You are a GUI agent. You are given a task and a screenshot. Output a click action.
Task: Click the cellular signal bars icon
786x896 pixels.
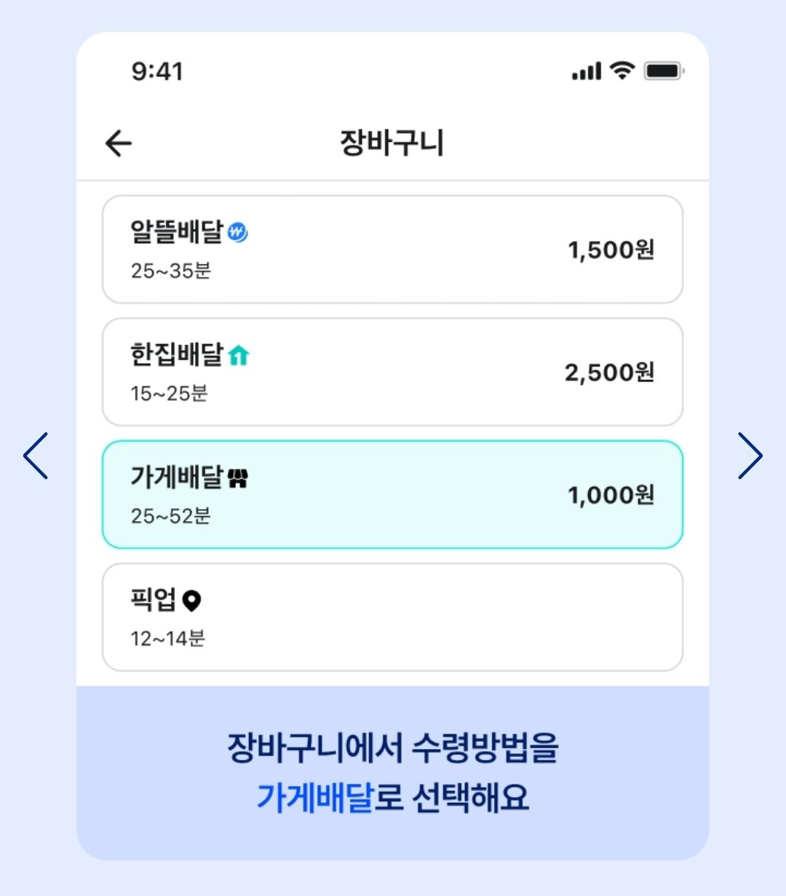coord(587,71)
